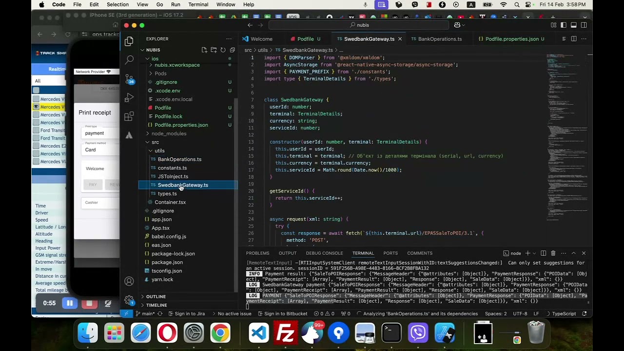Viewport: 624px width, 351px height.
Task: Close the SwedbankGateway.ts editor tab
Action: [400, 39]
